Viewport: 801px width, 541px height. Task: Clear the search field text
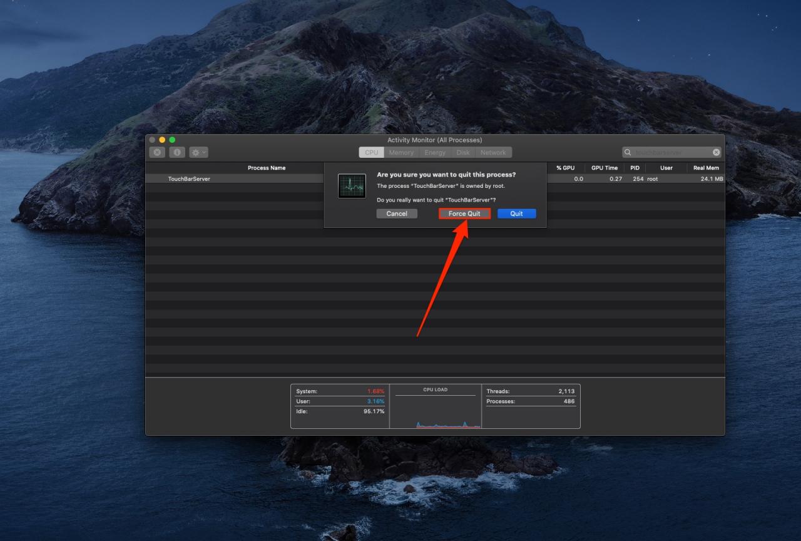(716, 152)
